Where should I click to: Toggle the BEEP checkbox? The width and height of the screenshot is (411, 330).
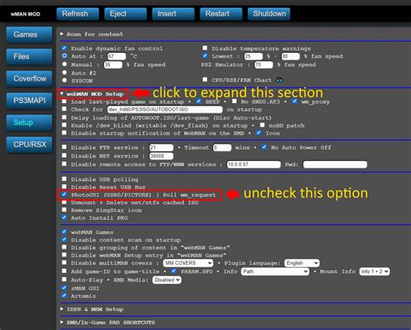199,101
